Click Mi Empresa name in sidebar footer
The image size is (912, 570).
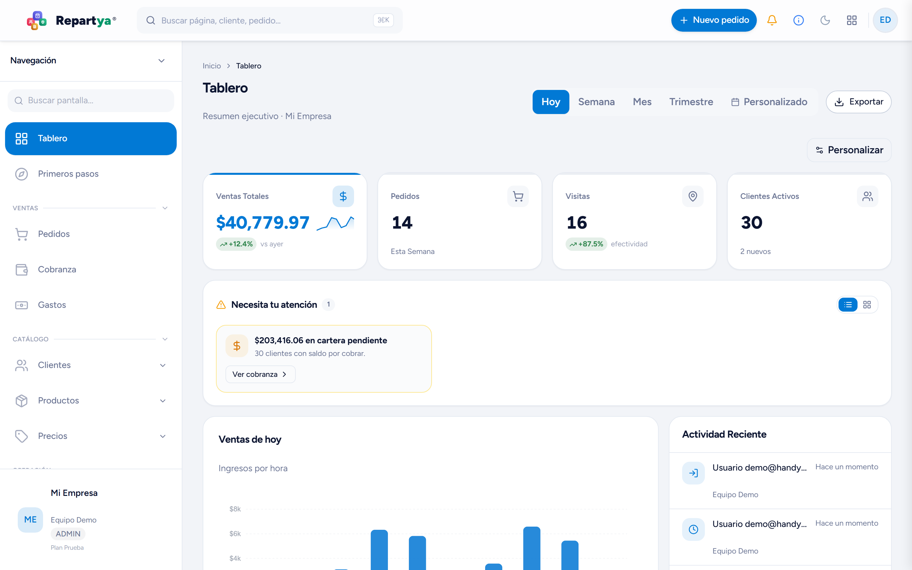74,493
